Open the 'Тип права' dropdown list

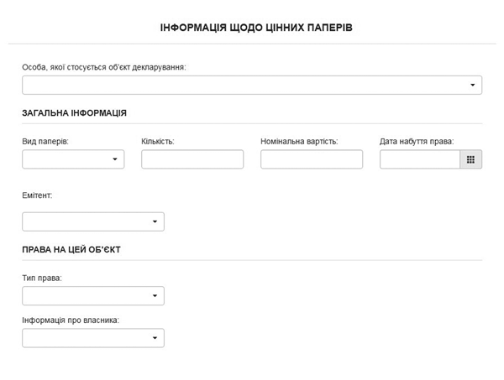click(x=93, y=296)
